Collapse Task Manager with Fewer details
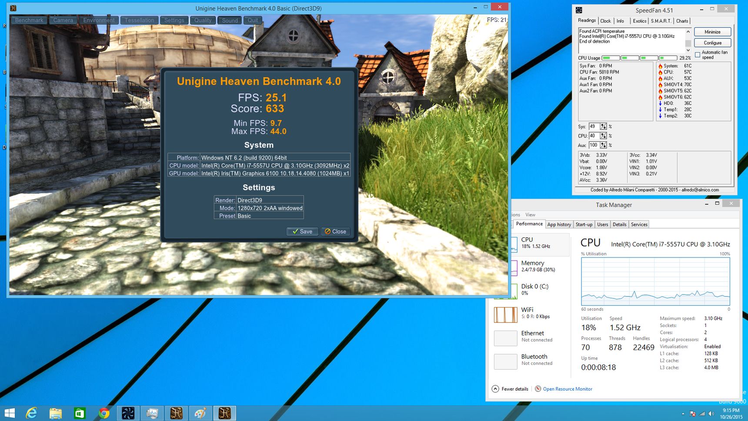 (x=510, y=389)
